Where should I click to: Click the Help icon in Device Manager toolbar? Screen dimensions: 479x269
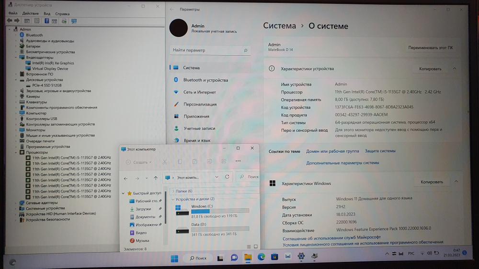tap(47, 21)
